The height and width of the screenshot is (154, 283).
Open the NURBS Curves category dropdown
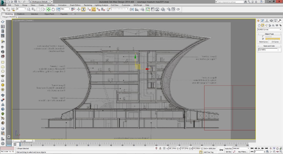(269, 30)
